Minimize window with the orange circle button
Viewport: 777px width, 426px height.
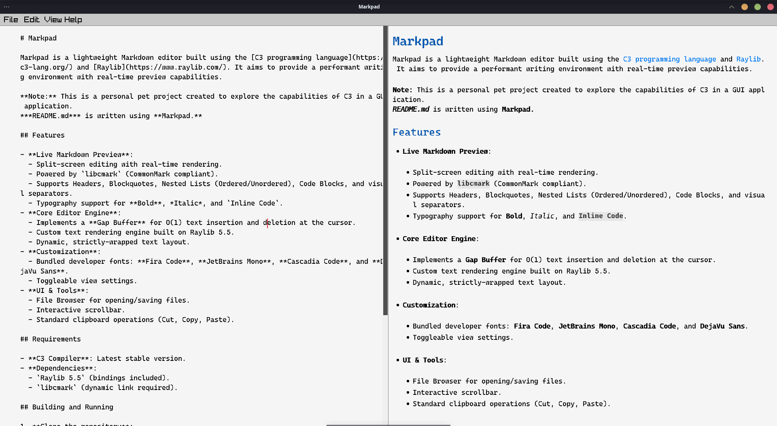(745, 7)
